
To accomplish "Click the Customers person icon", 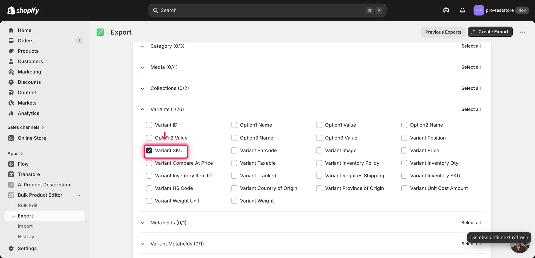I will click(11, 61).
